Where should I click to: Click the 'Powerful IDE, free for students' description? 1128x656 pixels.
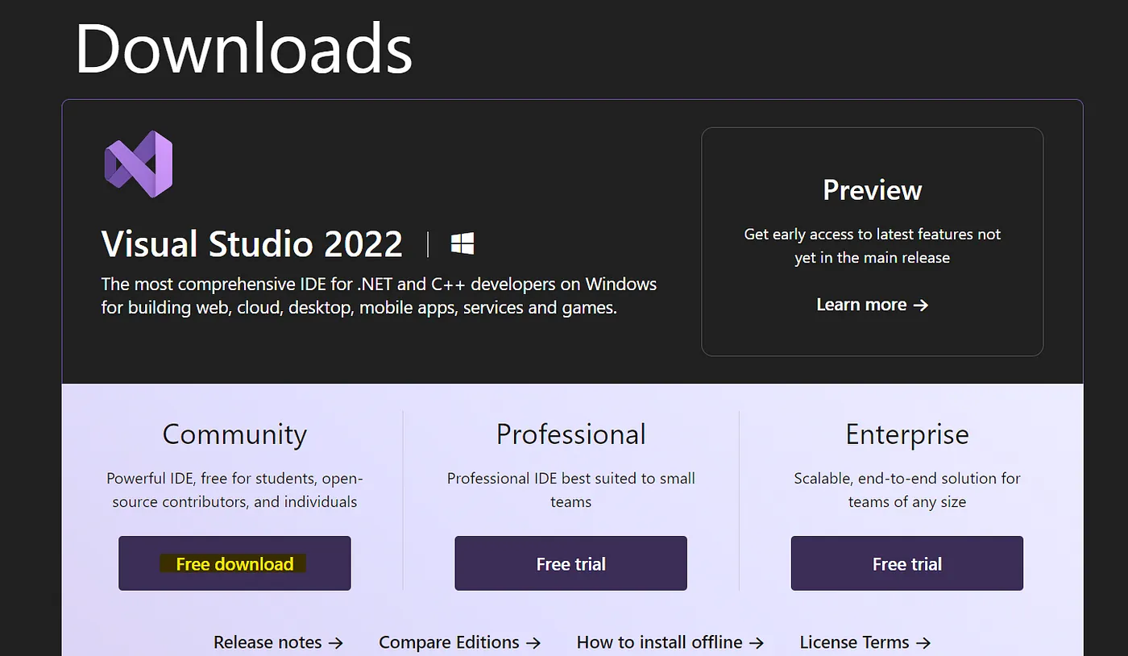pos(234,490)
